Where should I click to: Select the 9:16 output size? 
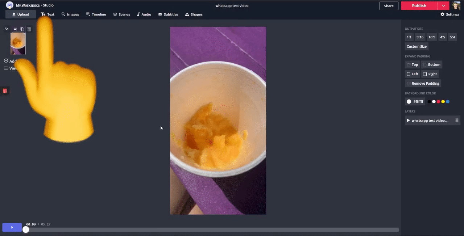420,37
